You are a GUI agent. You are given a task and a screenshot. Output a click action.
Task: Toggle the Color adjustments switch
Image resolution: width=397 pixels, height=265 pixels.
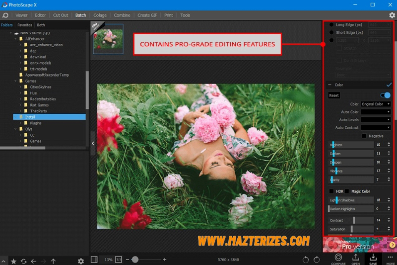pyautogui.click(x=386, y=95)
